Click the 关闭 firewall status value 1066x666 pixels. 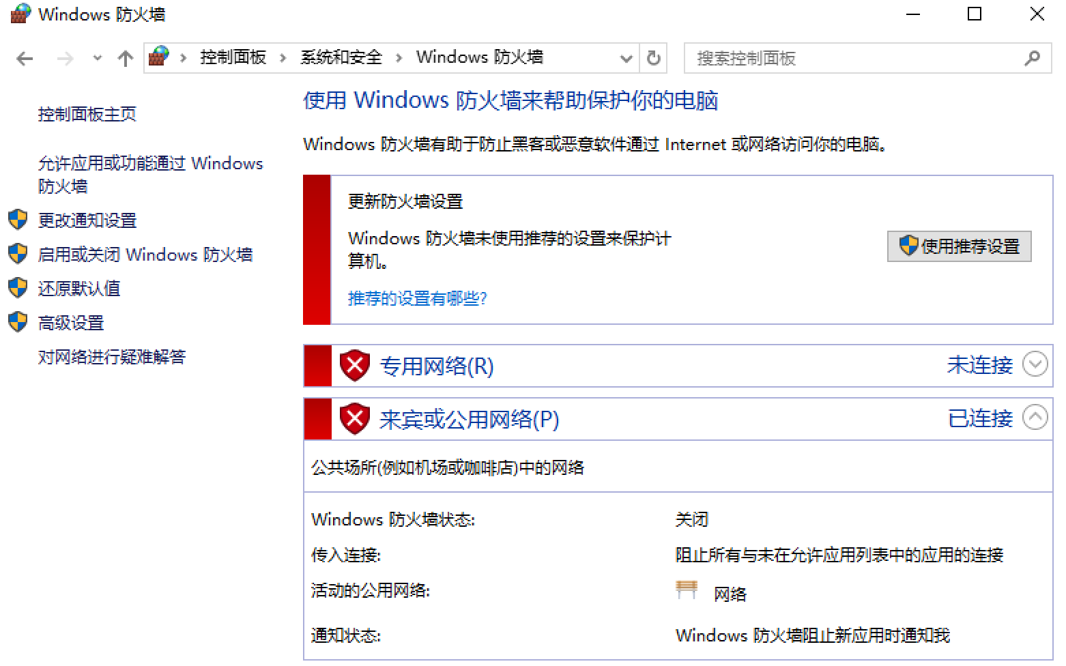[x=692, y=519]
